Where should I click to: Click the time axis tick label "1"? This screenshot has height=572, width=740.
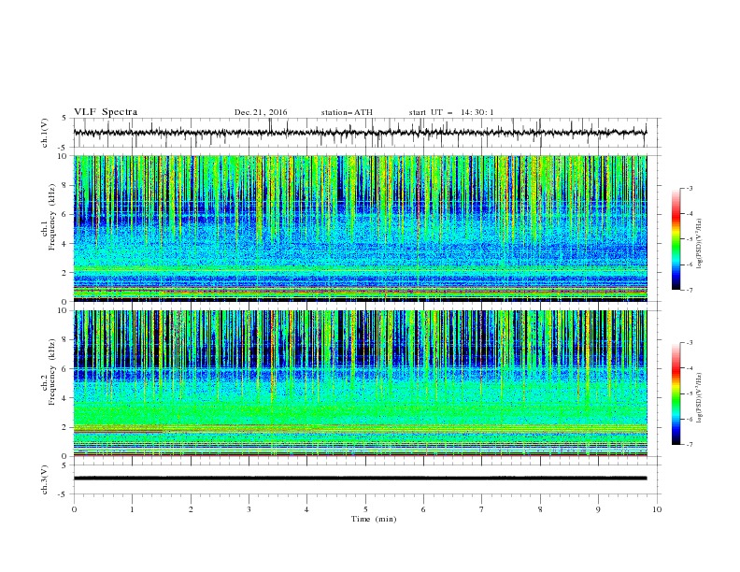pyautogui.click(x=132, y=509)
